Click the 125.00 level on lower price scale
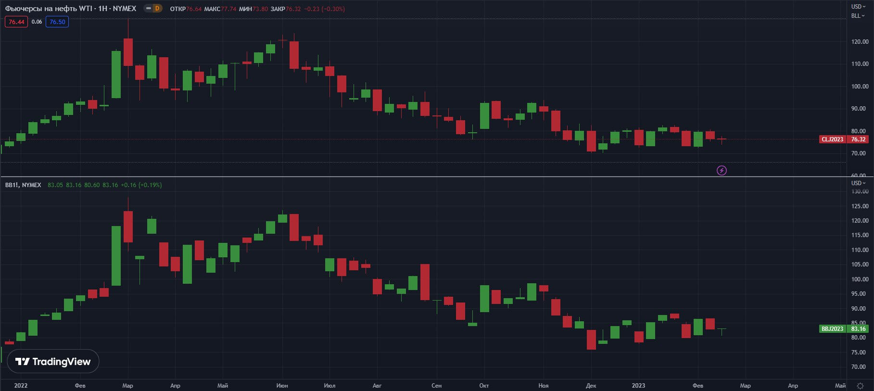Viewport: 874px width, 391px height. point(860,206)
